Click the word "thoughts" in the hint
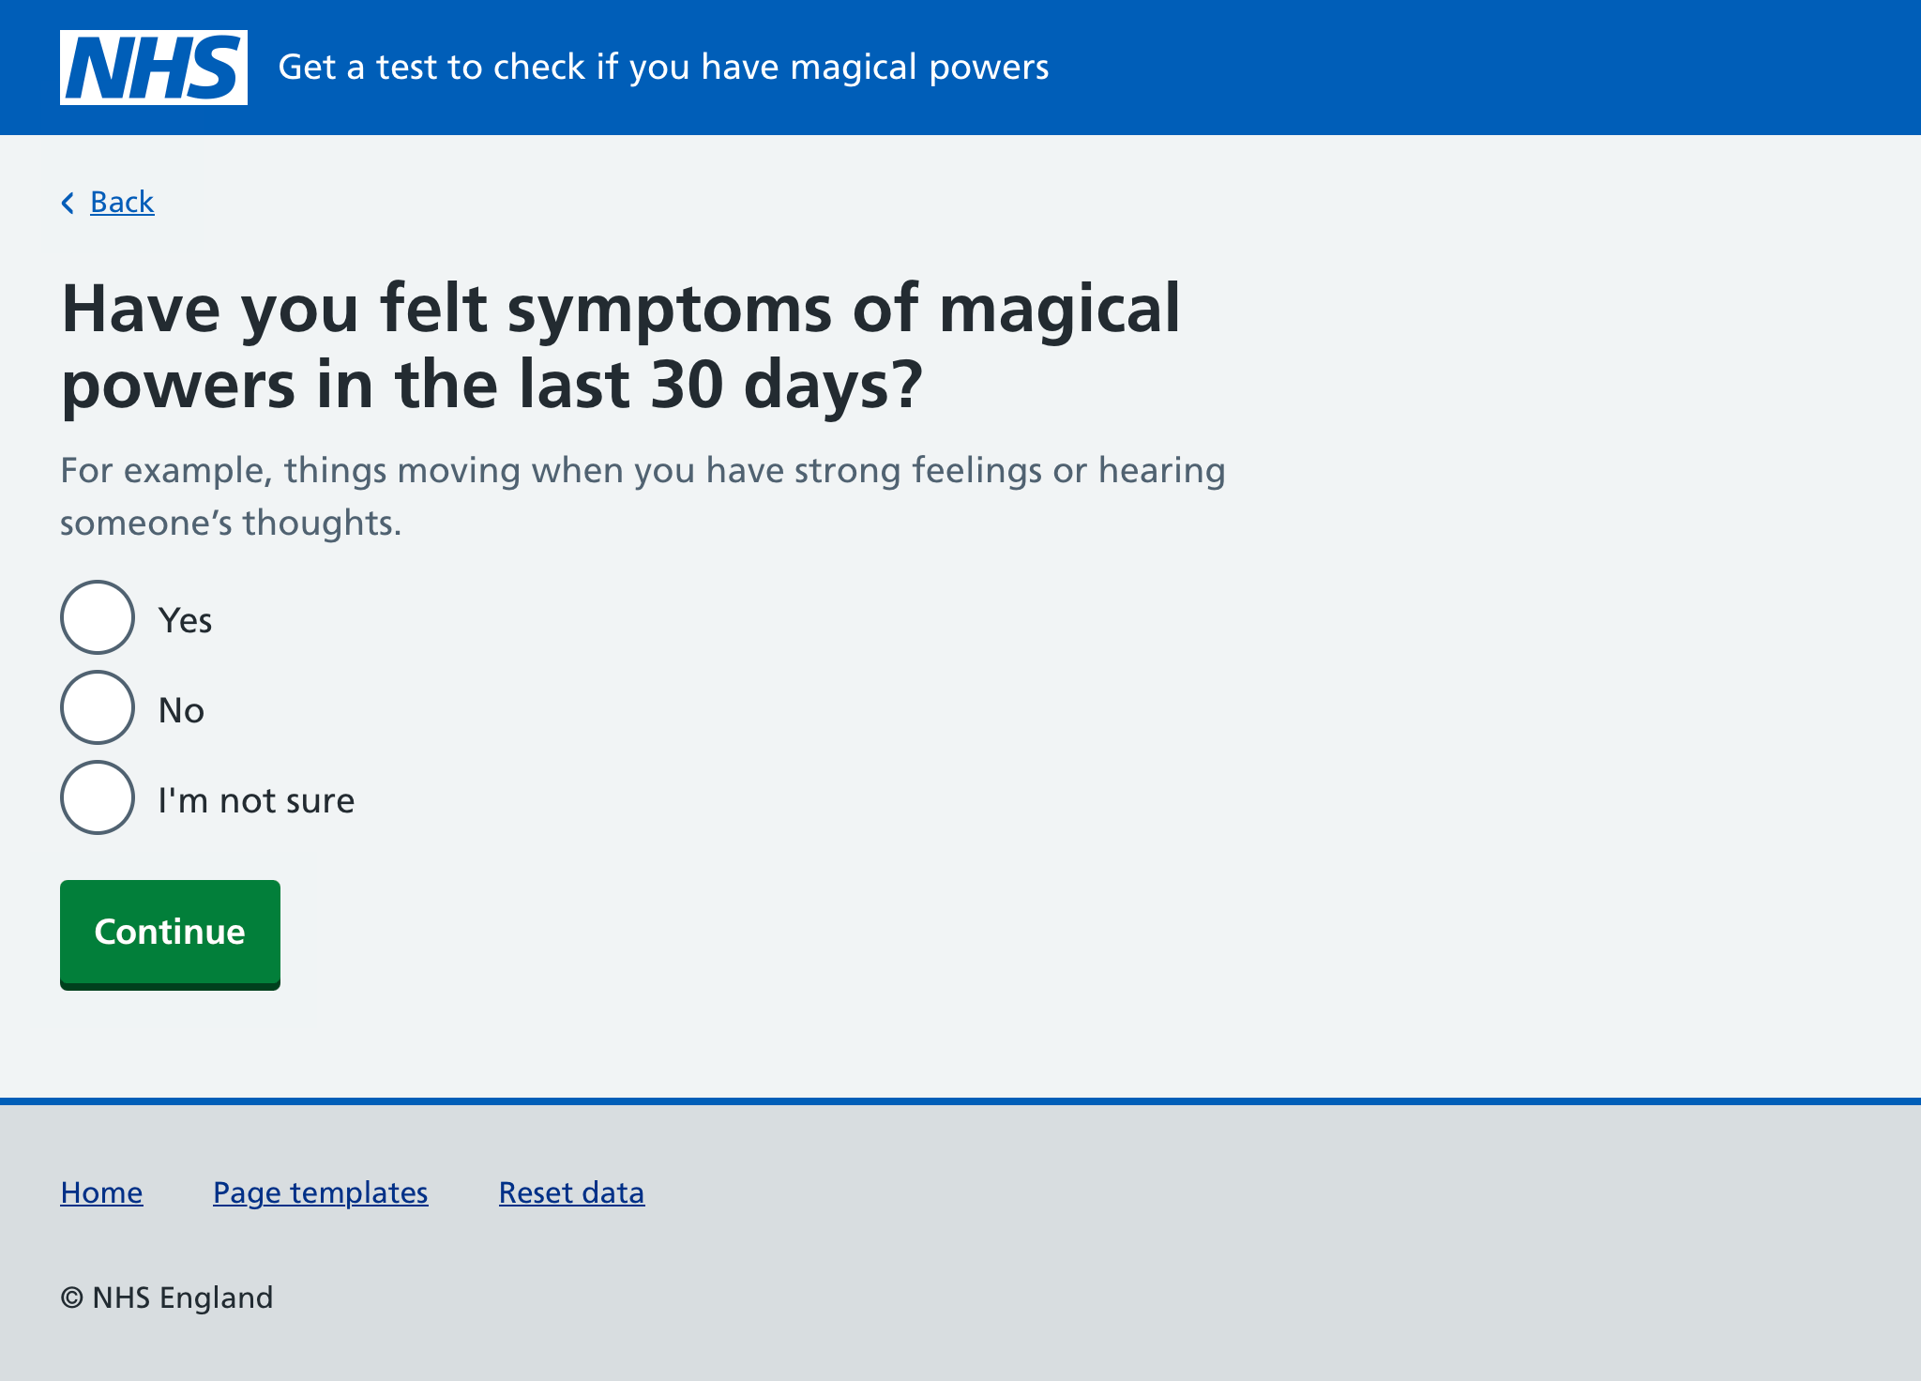 tap(317, 524)
